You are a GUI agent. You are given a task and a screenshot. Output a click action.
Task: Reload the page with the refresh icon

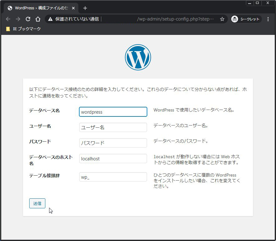click(x=28, y=19)
